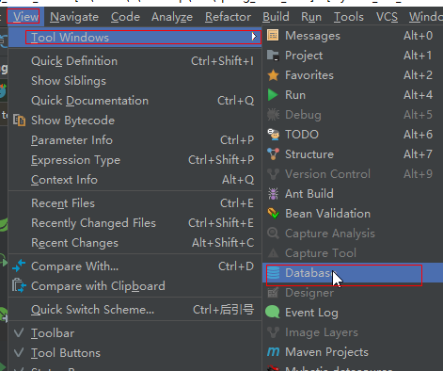Viewport: 443px width, 371px height.
Task: Click the Ant Build icon
Action: click(273, 194)
